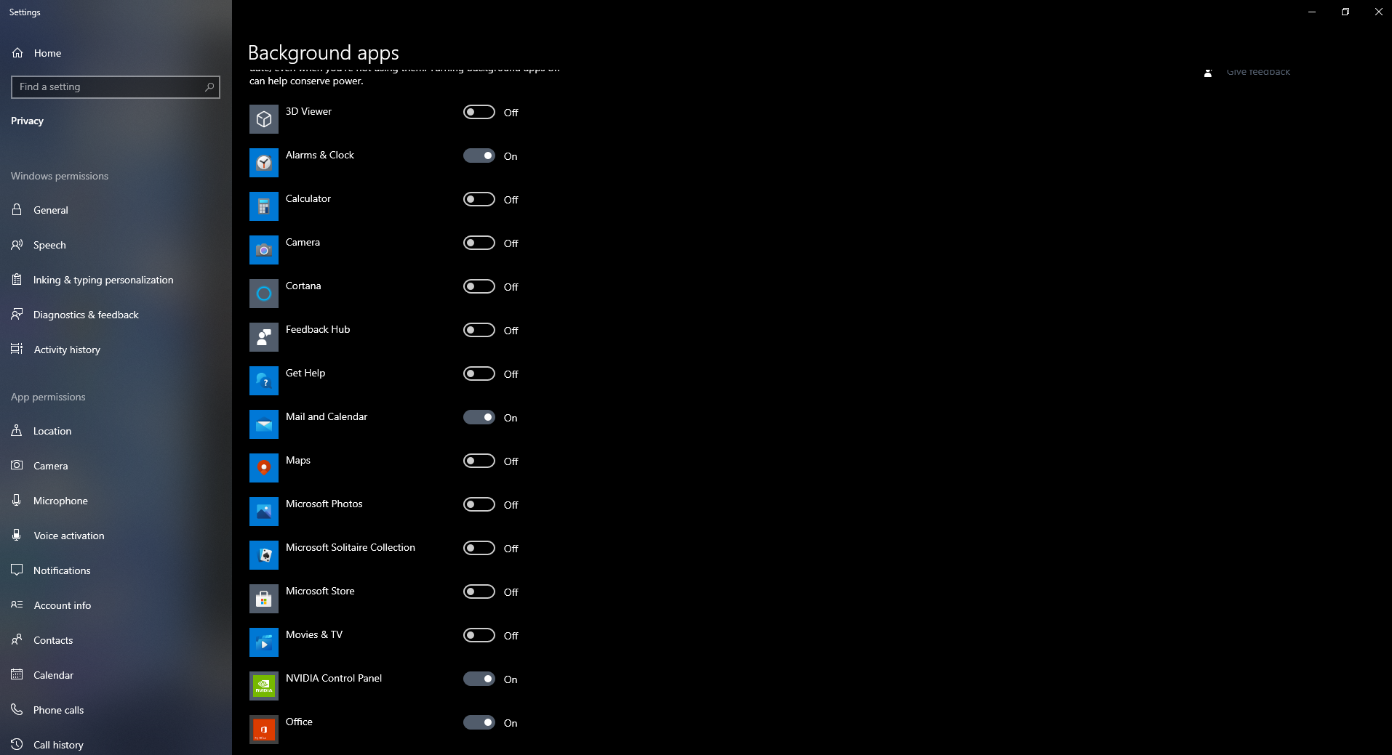Click inside the Find a setting box
The height and width of the screenshot is (755, 1392).
click(116, 87)
